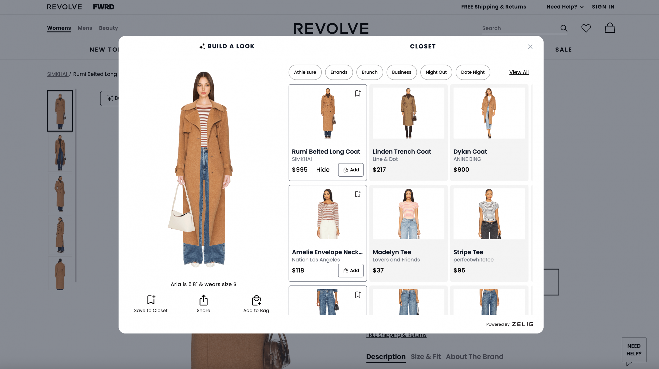
Task: Click the Add to Bag icon
Action: click(x=256, y=300)
